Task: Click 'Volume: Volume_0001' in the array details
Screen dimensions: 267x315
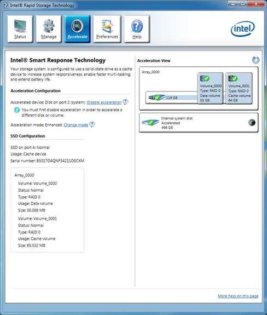Action: (38, 219)
